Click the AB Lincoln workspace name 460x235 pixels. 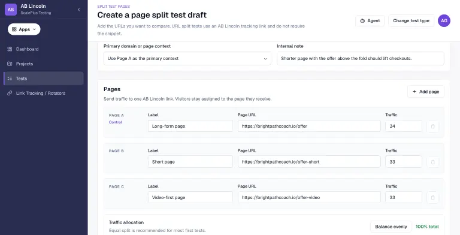coord(33,6)
